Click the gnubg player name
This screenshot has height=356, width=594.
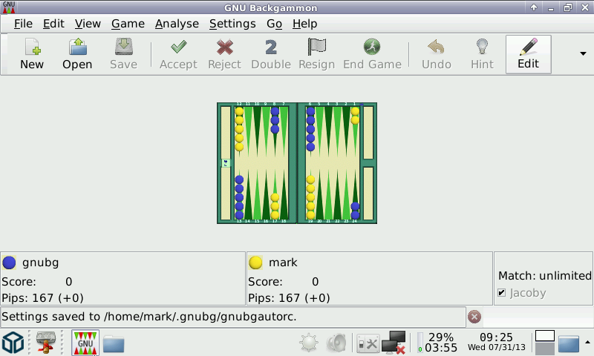(41, 263)
